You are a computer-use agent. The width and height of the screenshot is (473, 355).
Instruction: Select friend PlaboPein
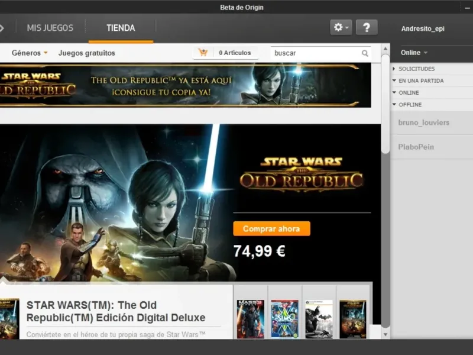[432, 147]
